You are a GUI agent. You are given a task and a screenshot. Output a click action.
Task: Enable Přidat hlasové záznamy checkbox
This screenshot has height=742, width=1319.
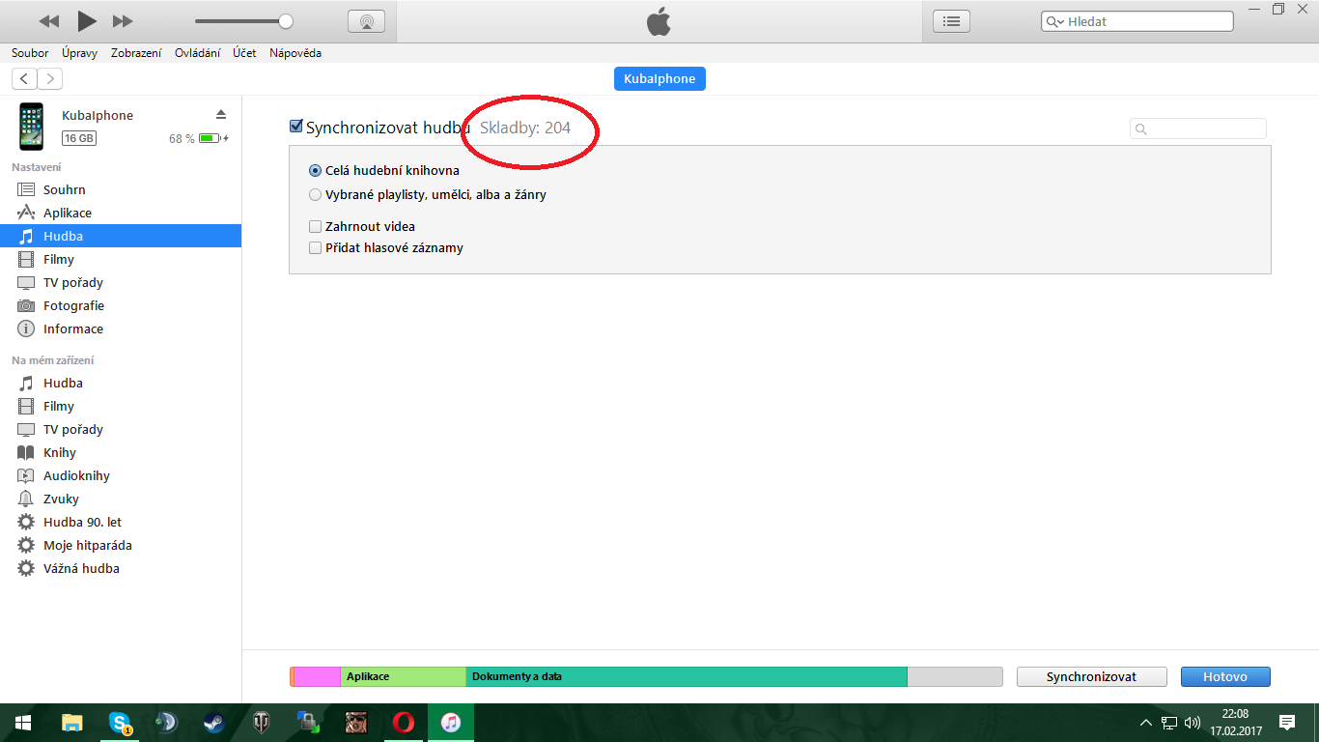point(315,247)
